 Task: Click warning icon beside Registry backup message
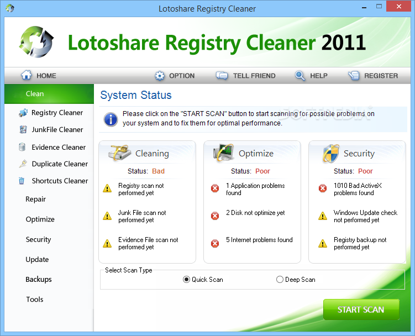(323, 243)
